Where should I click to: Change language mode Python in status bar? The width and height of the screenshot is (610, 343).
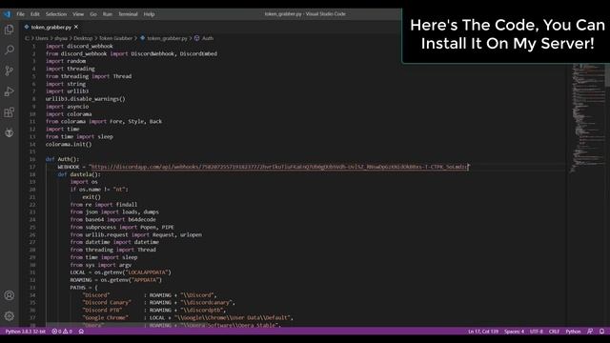[x=573, y=332]
